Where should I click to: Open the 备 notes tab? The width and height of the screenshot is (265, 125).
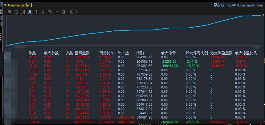[x=63, y=12]
